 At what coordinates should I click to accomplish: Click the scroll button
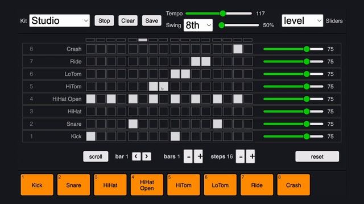[96, 156]
